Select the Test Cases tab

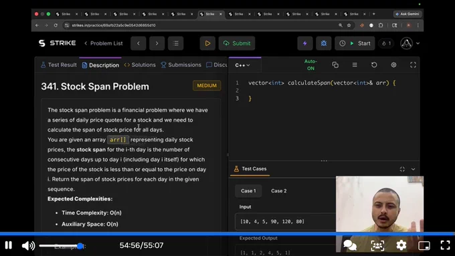click(250, 168)
